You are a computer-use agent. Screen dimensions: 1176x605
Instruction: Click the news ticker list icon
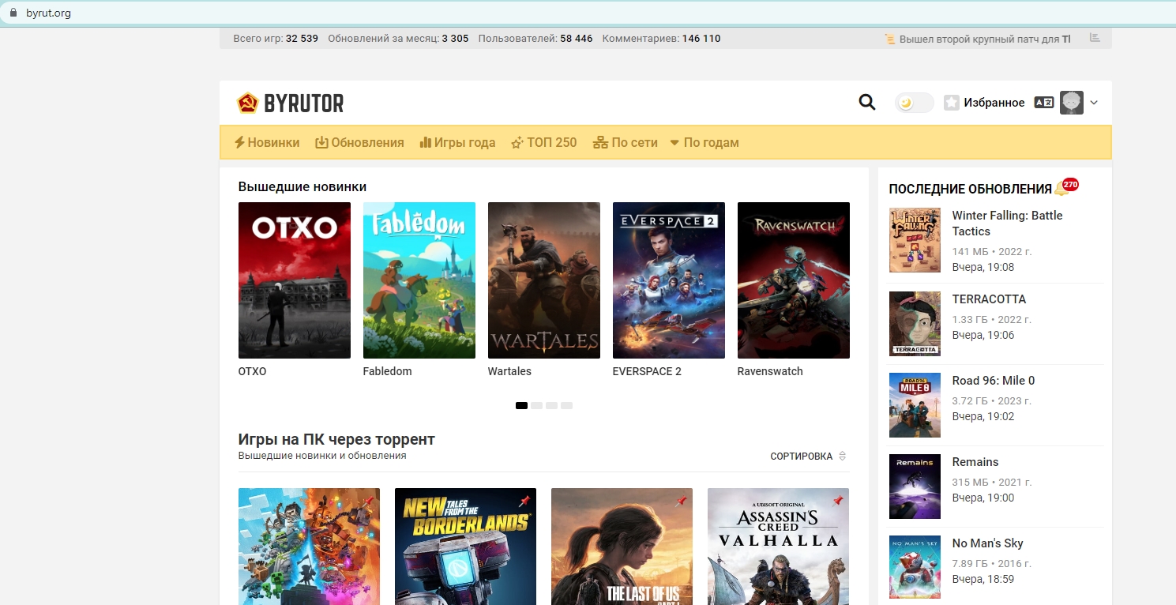coord(1095,38)
